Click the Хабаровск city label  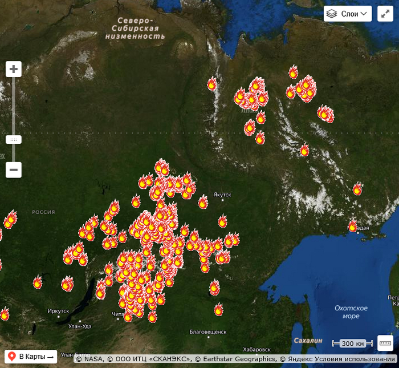(x=256, y=349)
